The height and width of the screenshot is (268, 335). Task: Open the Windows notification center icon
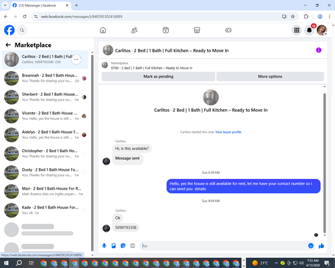pyautogui.click(x=328, y=263)
